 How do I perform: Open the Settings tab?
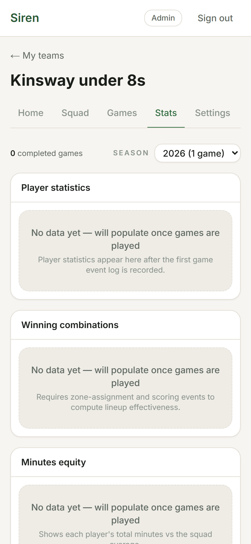click(x=212, y=113)
